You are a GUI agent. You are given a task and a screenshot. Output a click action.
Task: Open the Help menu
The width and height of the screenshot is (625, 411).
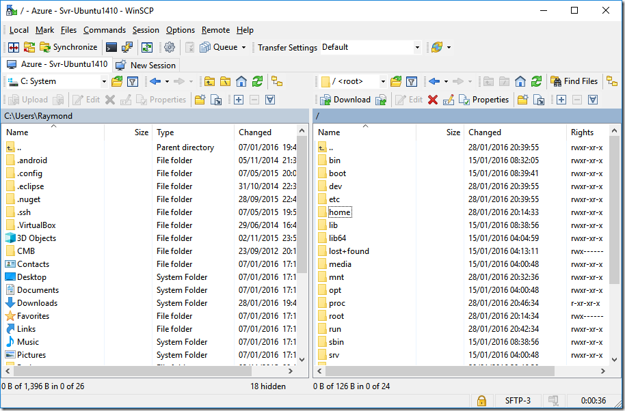coord(245,30)
